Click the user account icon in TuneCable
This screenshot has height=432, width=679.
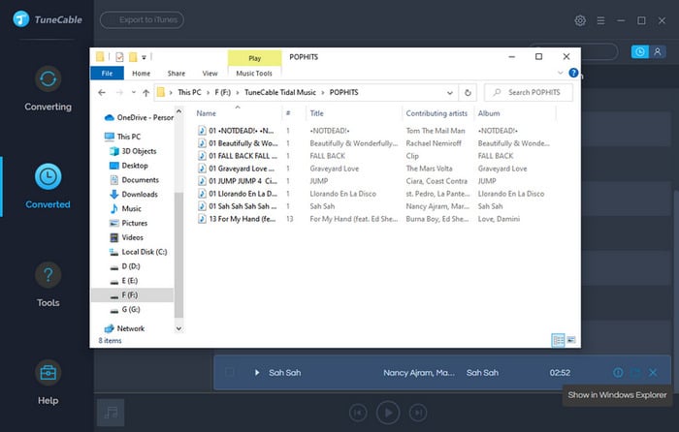[658, 52]
